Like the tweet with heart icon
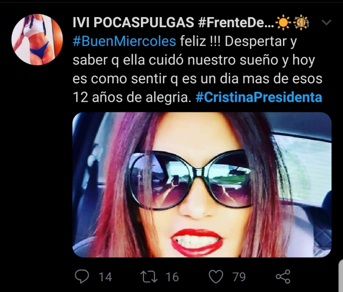This screenshot has height=292, width=343. click(216, 276)
